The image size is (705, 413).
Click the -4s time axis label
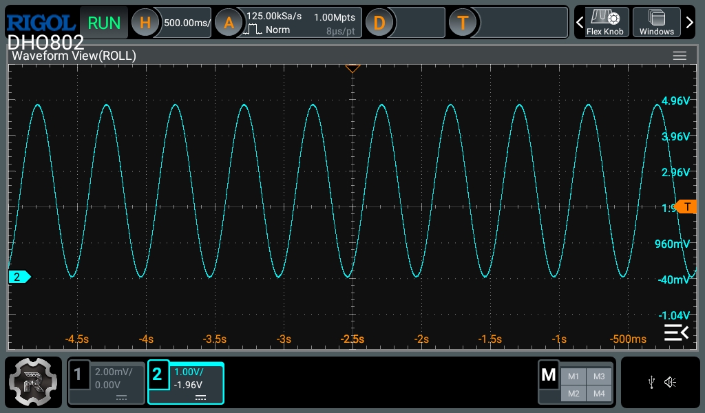pos(146,339)
